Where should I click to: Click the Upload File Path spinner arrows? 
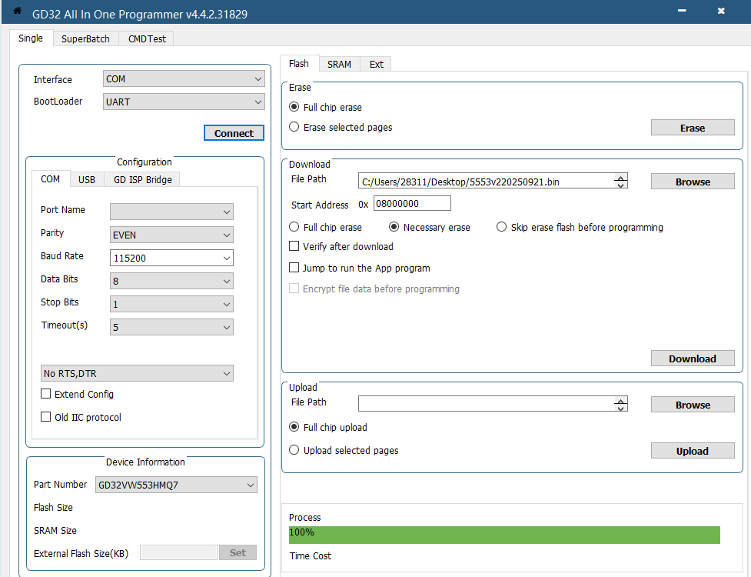[x=621, y=404]
